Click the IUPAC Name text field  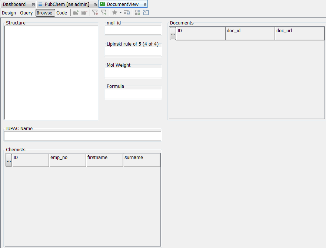(x=82, y=136)
